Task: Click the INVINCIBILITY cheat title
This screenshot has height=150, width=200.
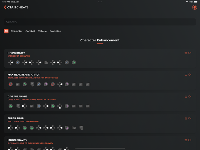Action: click(x=16, y=53)
